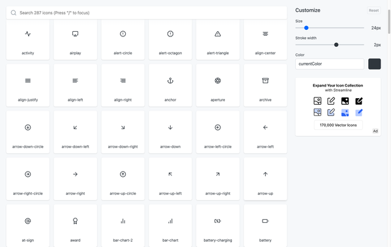The image size is (391, 247).
Task: Focus the Search 287 icons field
Action: [147, 13]
